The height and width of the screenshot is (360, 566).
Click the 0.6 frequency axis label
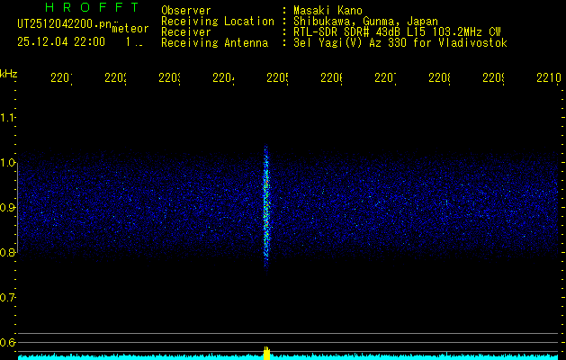click(x=8, y=343)
